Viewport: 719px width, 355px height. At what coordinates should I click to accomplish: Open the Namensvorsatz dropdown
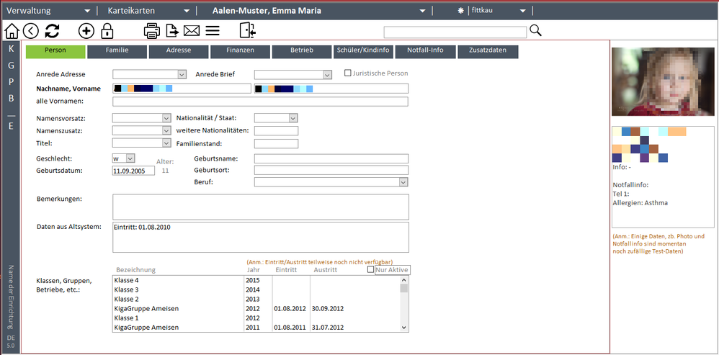166,118
